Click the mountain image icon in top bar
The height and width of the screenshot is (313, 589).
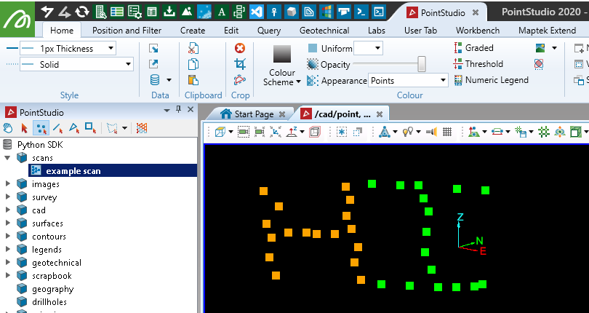[187, 12]
